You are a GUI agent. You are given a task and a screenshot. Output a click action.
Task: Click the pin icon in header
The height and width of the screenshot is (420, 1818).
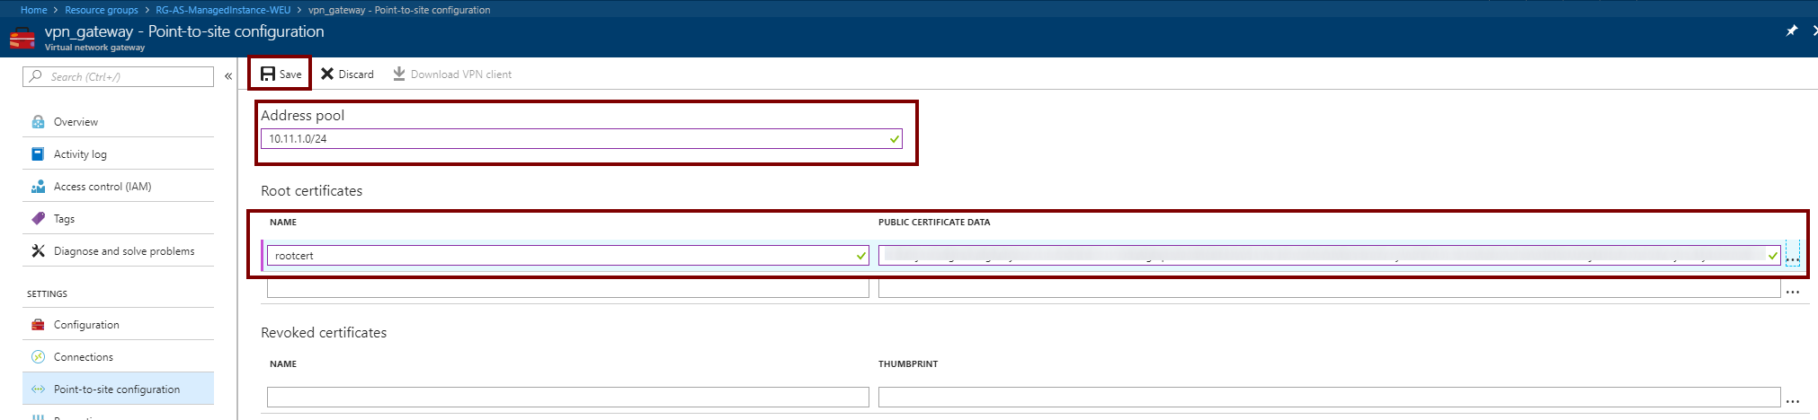pyautogui.click(x=1791, y=31)
